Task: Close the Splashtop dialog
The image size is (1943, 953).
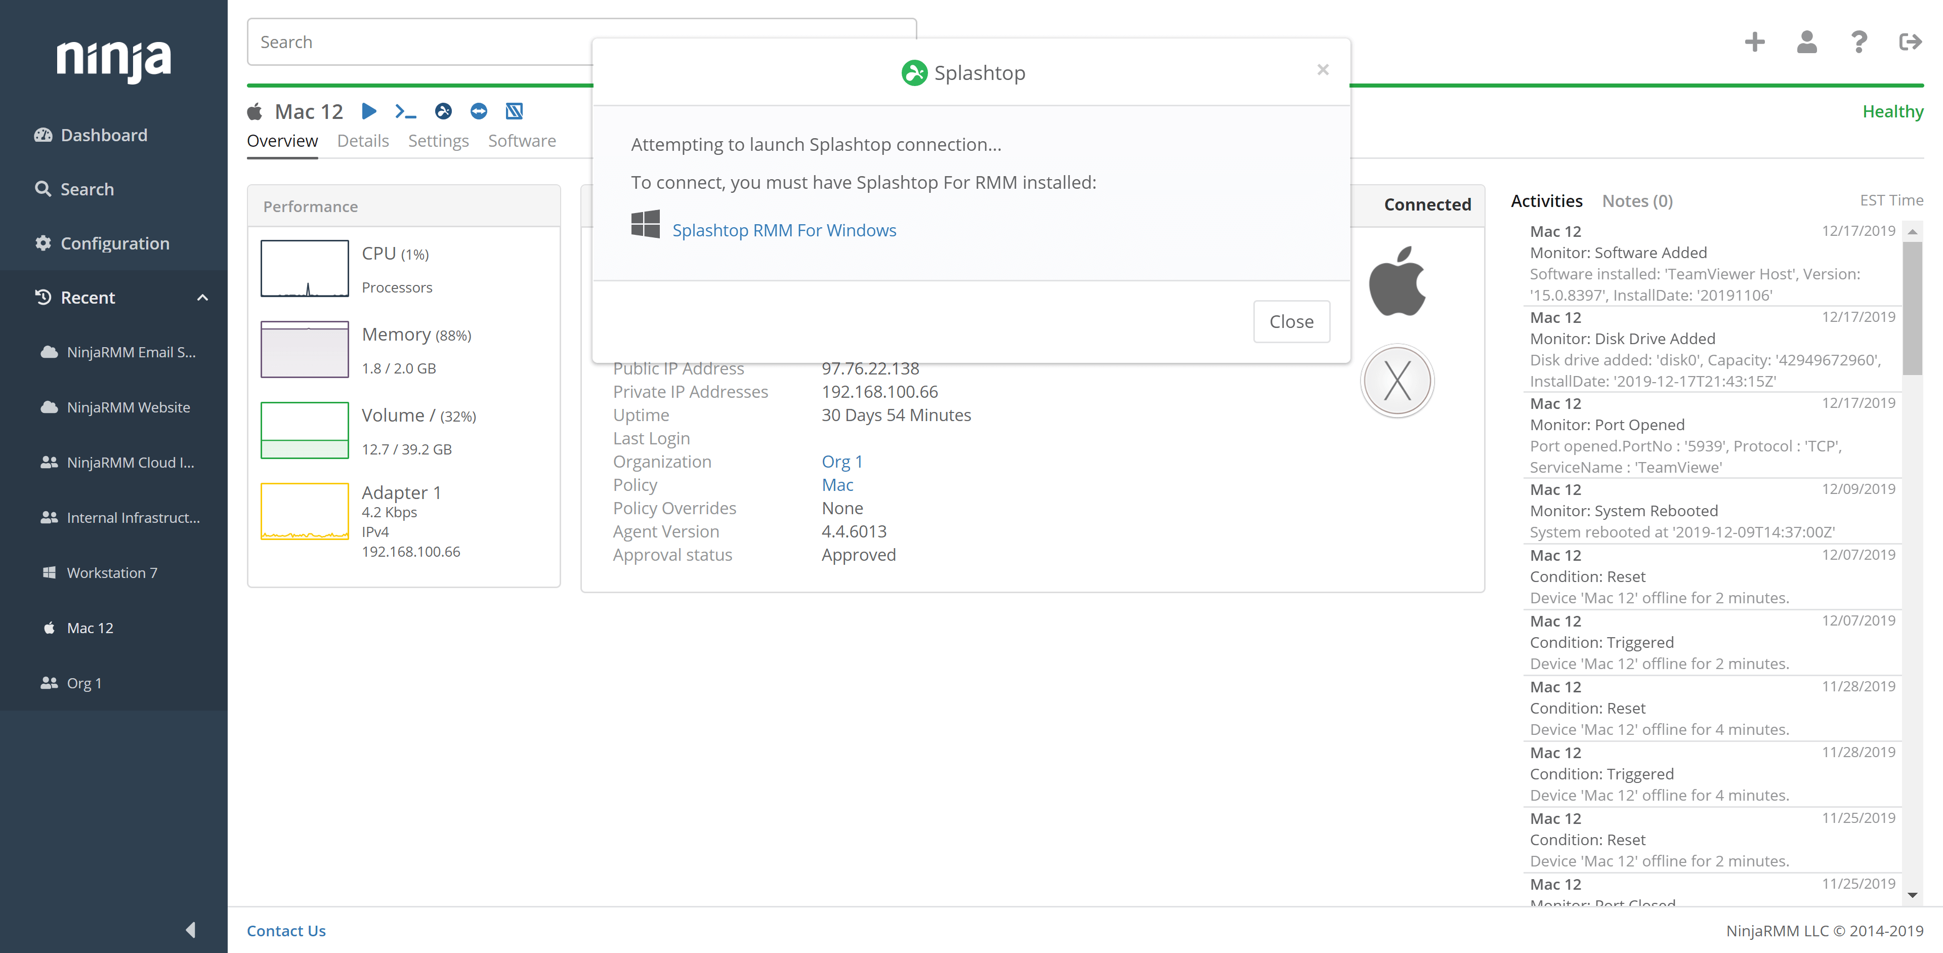Action: [1291, 321]
